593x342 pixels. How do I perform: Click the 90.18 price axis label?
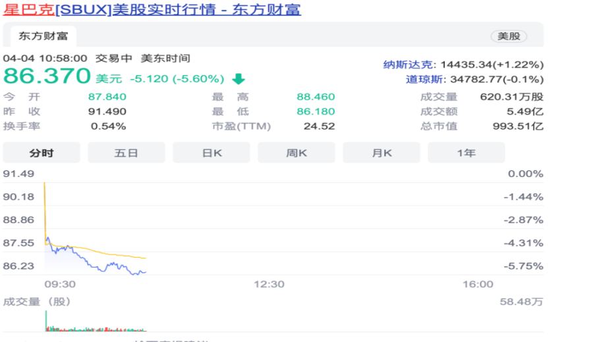click(18, 197)
